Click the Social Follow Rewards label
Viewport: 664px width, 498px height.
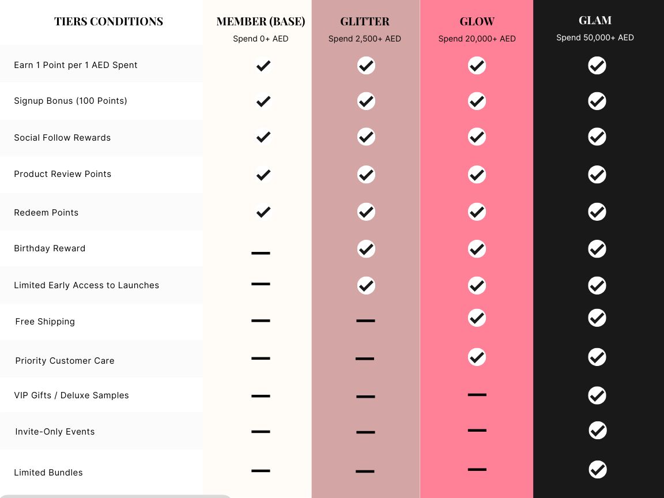pos(62,138)
